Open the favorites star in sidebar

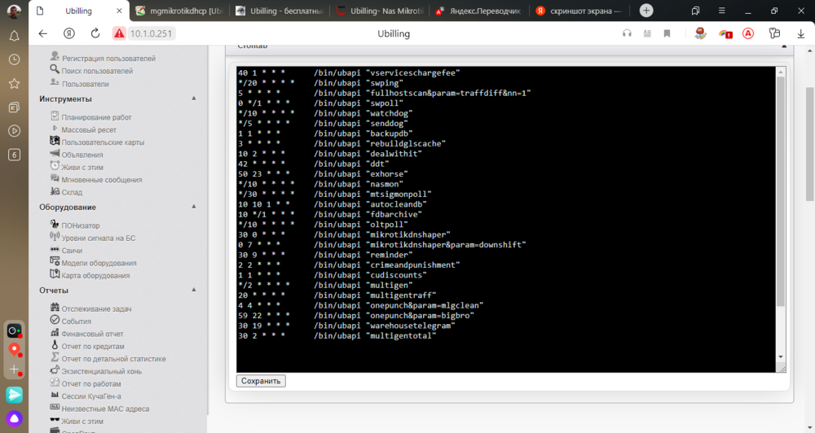tap(14, 83)
